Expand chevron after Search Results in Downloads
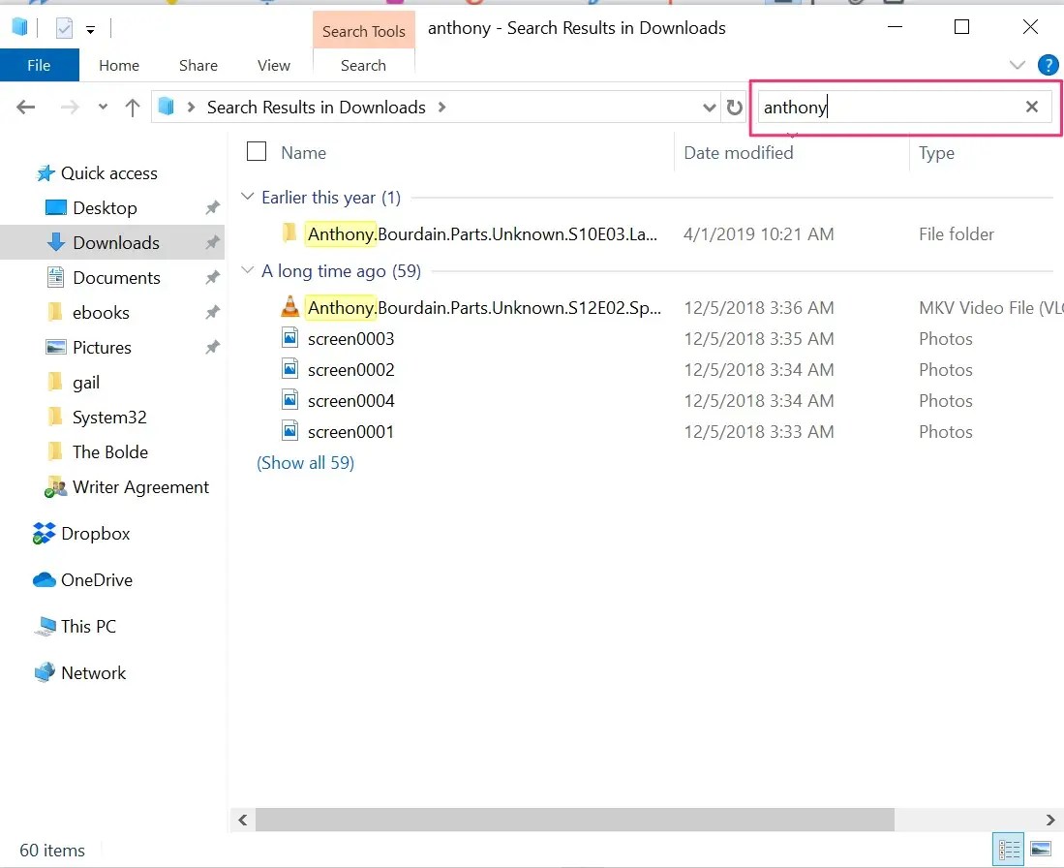Viewport: 1064px width, 868px height. (x=441, y=108)
